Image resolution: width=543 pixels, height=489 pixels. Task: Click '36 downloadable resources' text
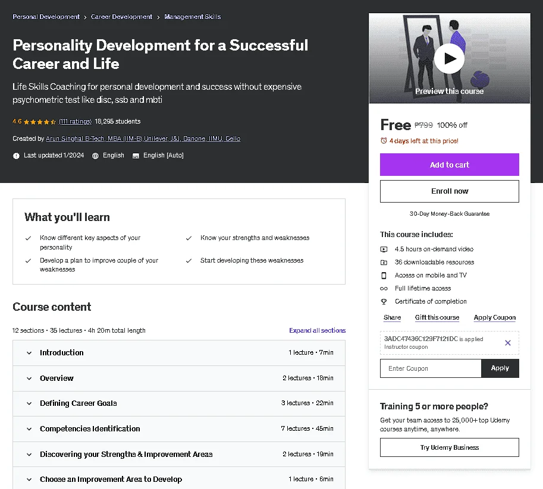coord(434,262)
